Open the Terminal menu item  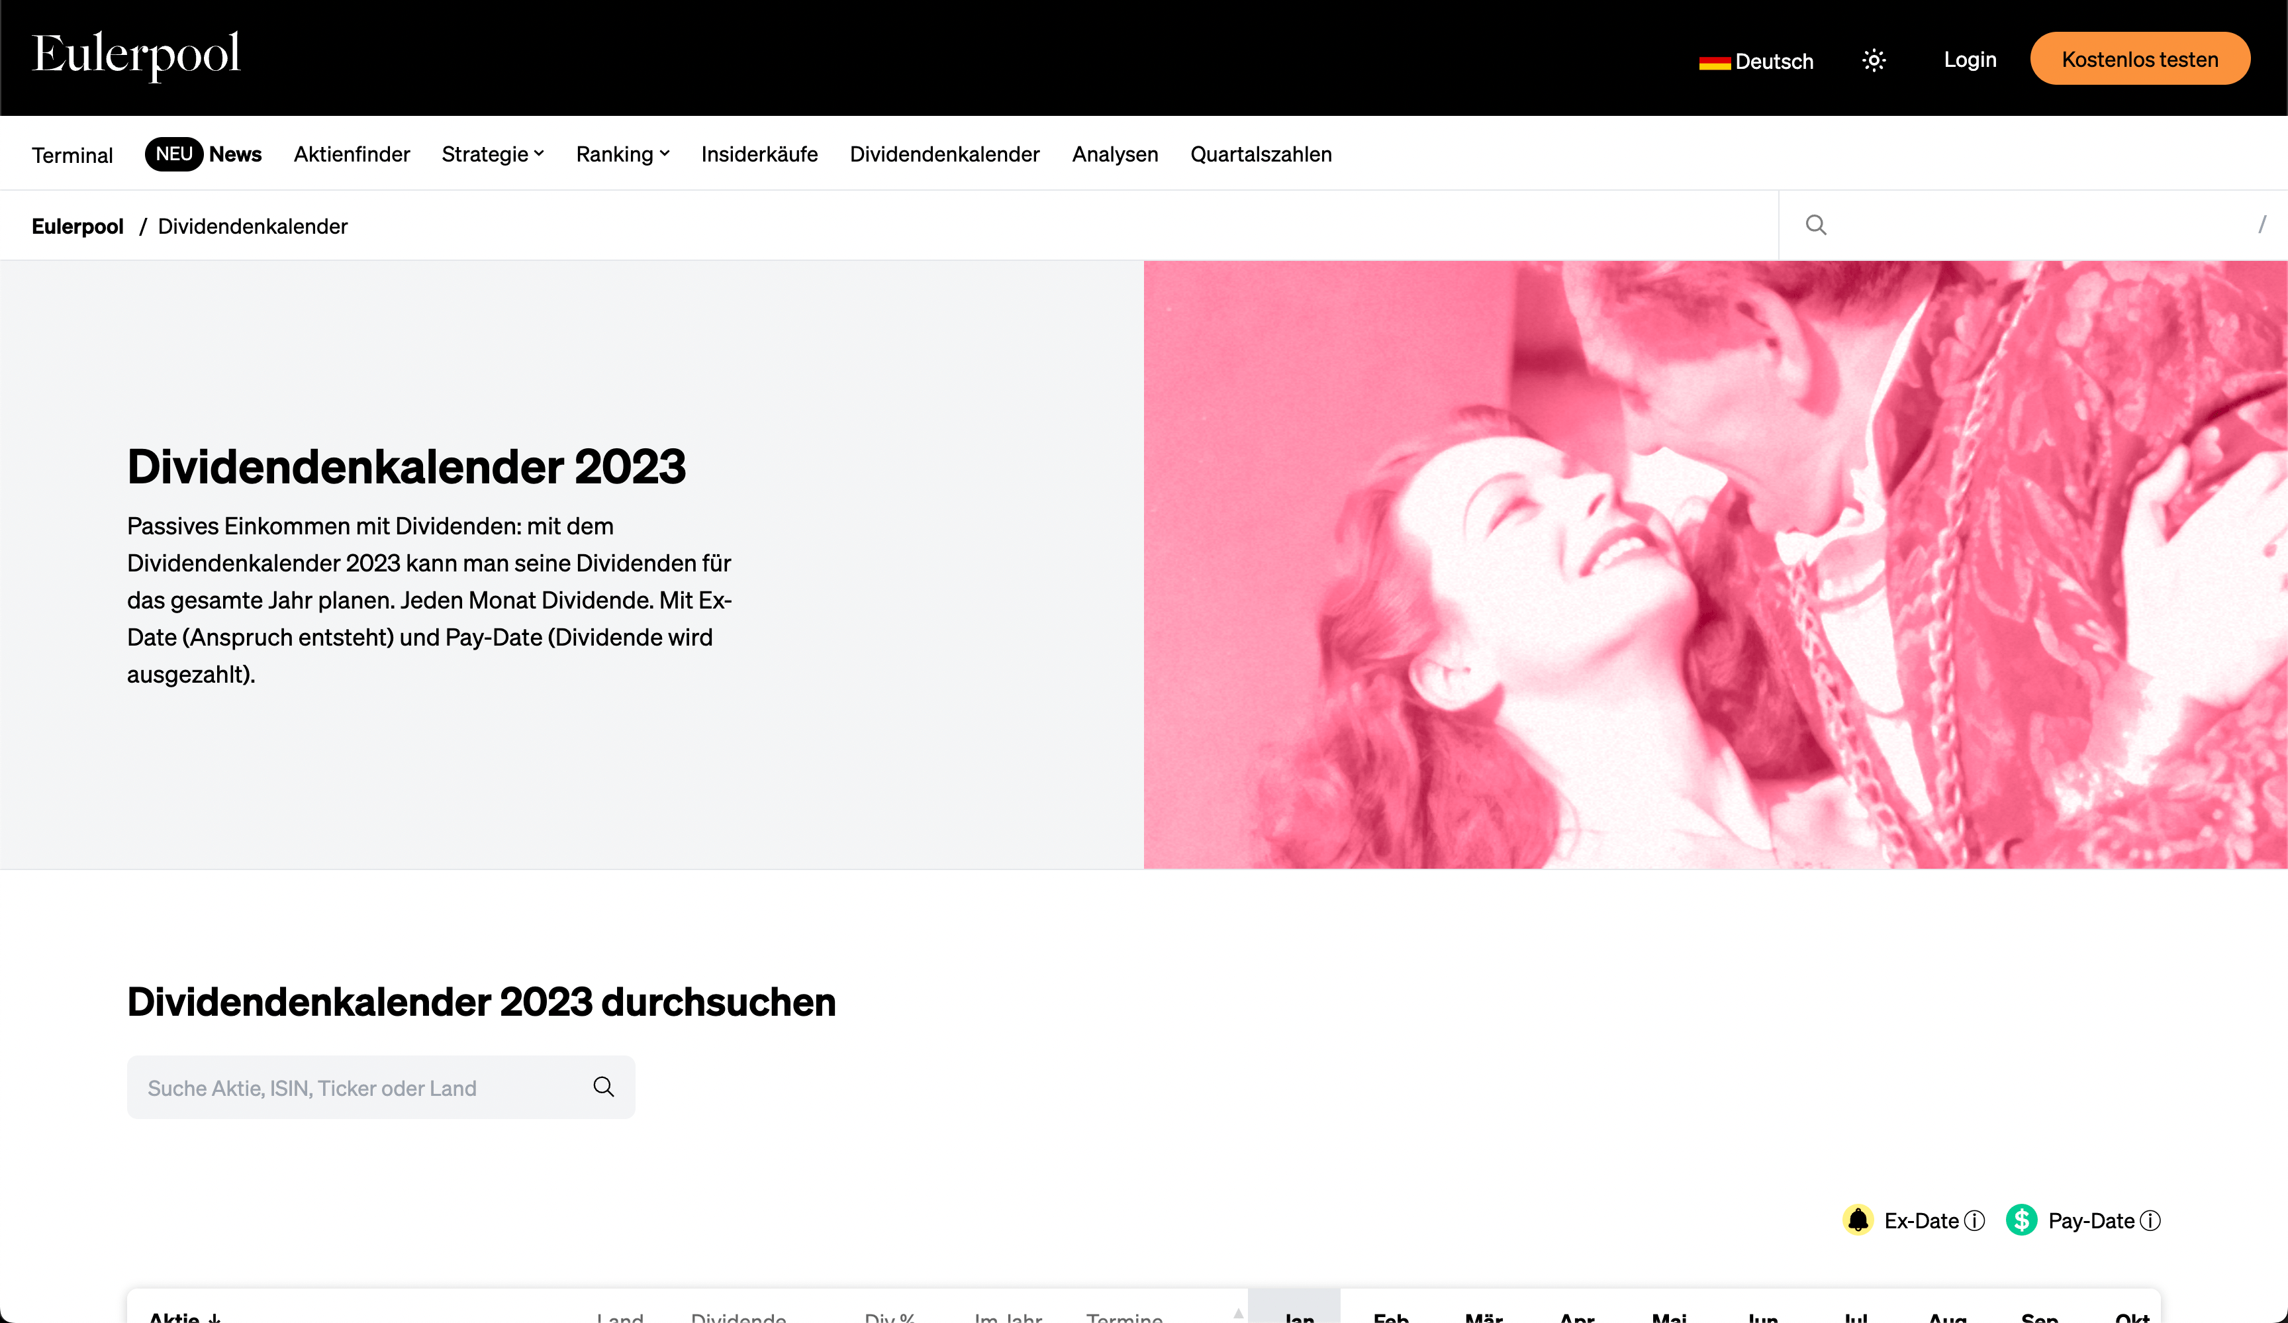coord(73,155)
